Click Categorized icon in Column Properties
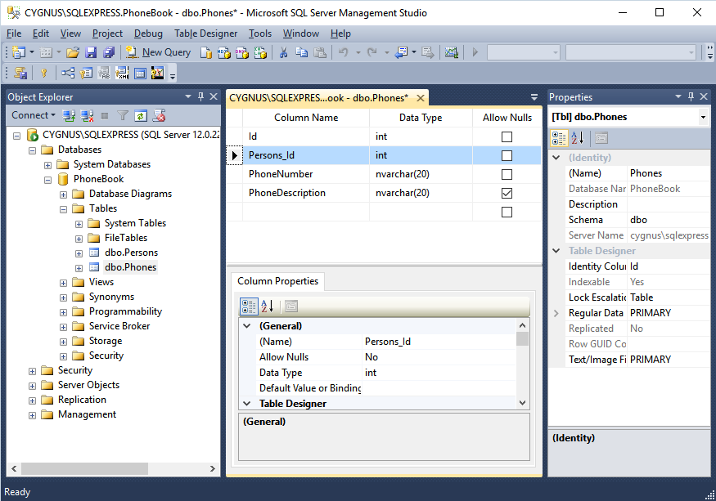 [x=249, y=306]
